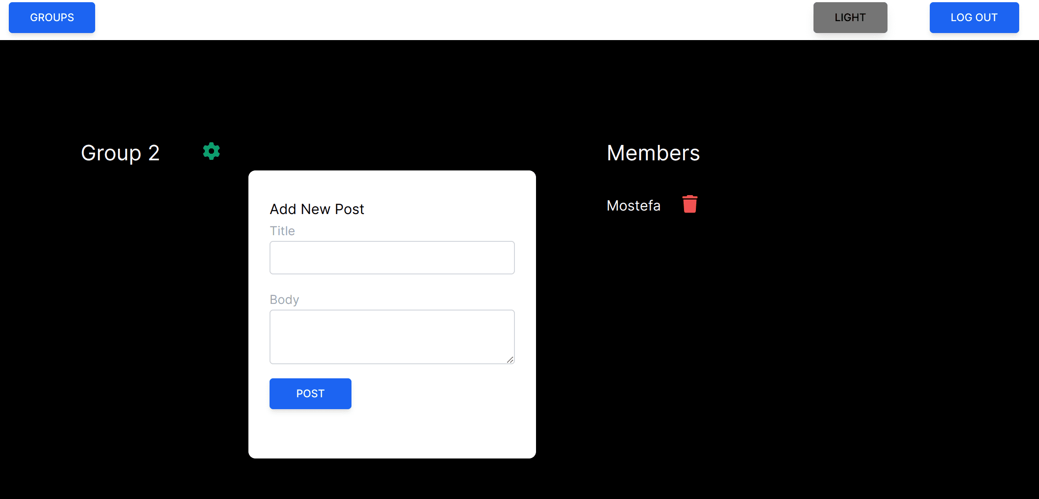This screenshot has width=1039, height=499.
Task: Grab the Body textarea resize handle
Action: 510,360
